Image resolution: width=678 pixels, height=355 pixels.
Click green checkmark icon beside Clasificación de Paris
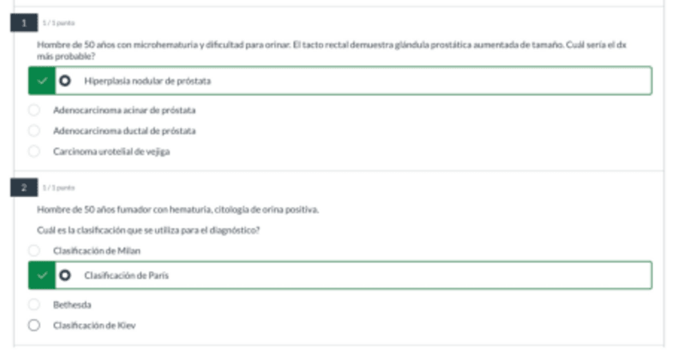tap(42, 276)
